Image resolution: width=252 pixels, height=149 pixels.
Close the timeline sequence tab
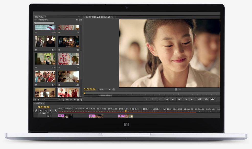(x=44, y=103)
